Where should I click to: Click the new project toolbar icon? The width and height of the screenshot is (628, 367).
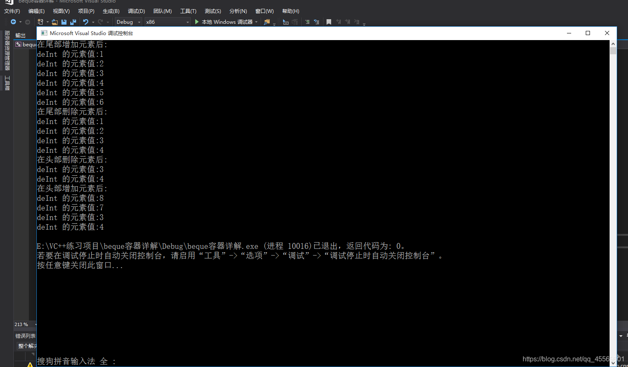click(x=41, y=22)
